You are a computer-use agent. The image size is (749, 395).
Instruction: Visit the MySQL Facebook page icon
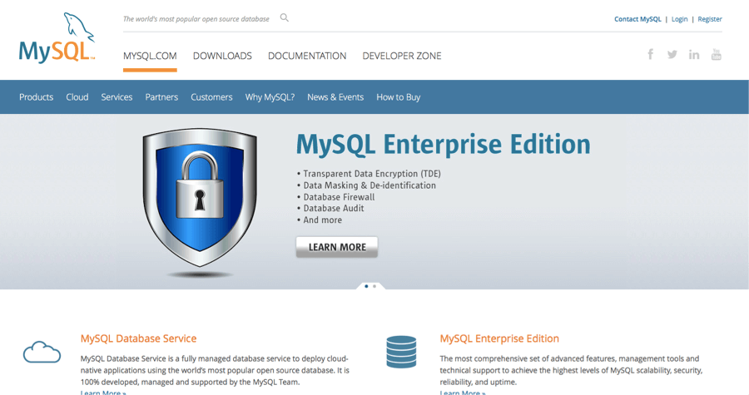651,54
